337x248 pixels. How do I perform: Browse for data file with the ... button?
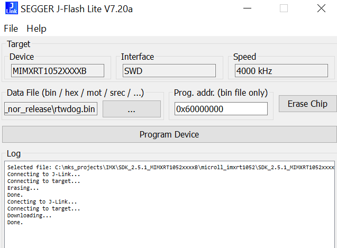(132, 109)
